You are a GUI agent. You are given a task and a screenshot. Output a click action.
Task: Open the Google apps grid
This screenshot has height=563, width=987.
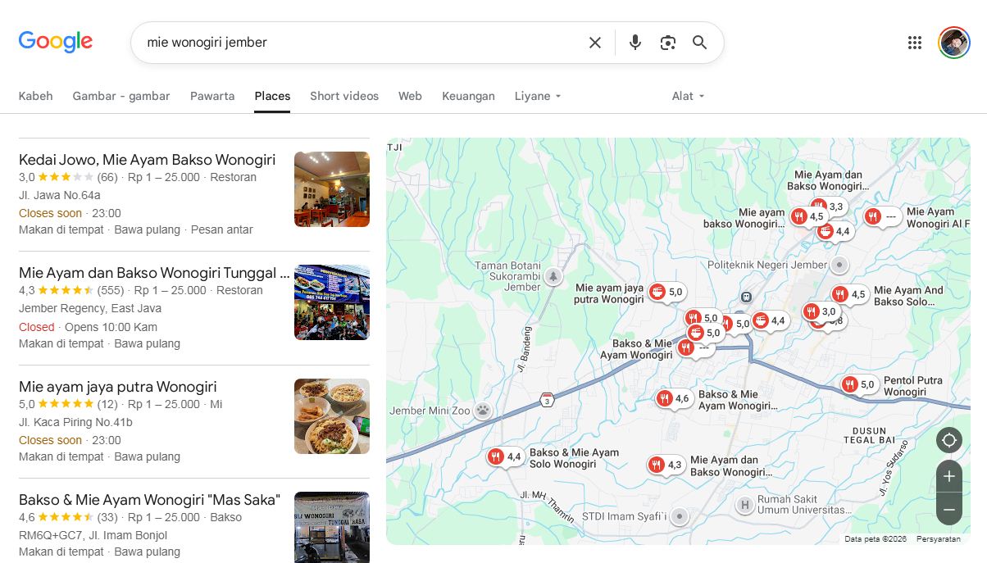pos(915,43)
